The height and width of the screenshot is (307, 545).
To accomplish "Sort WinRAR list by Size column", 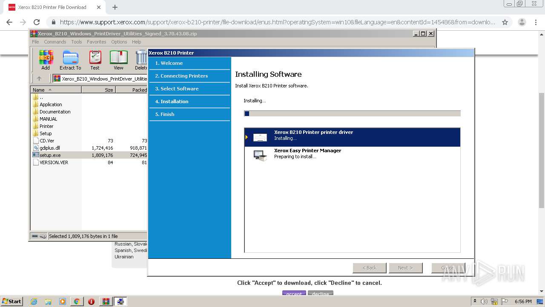I will pos(98,90).
